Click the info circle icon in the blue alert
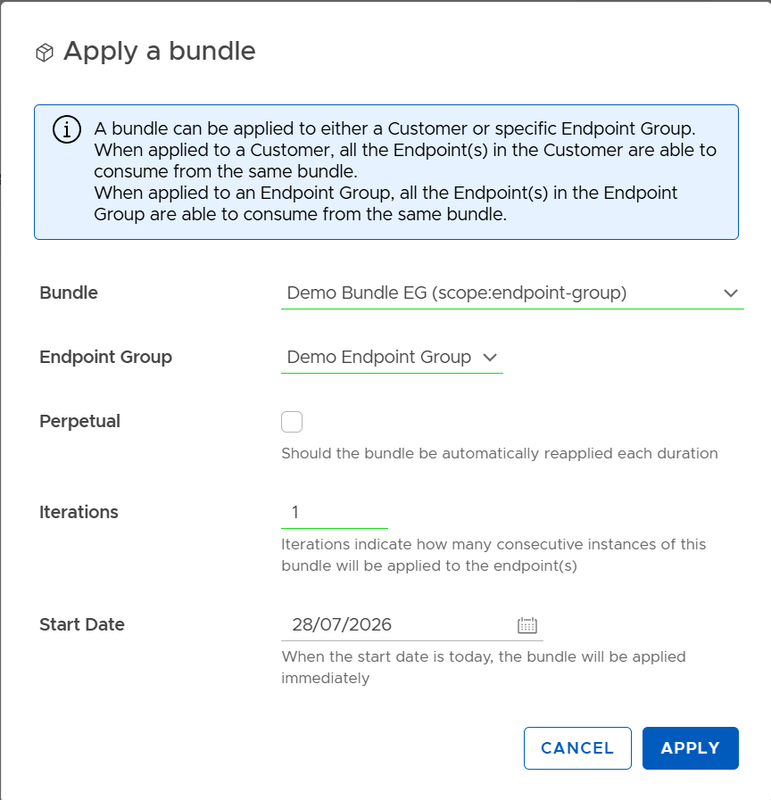771x800 pixels. [66, 129]
